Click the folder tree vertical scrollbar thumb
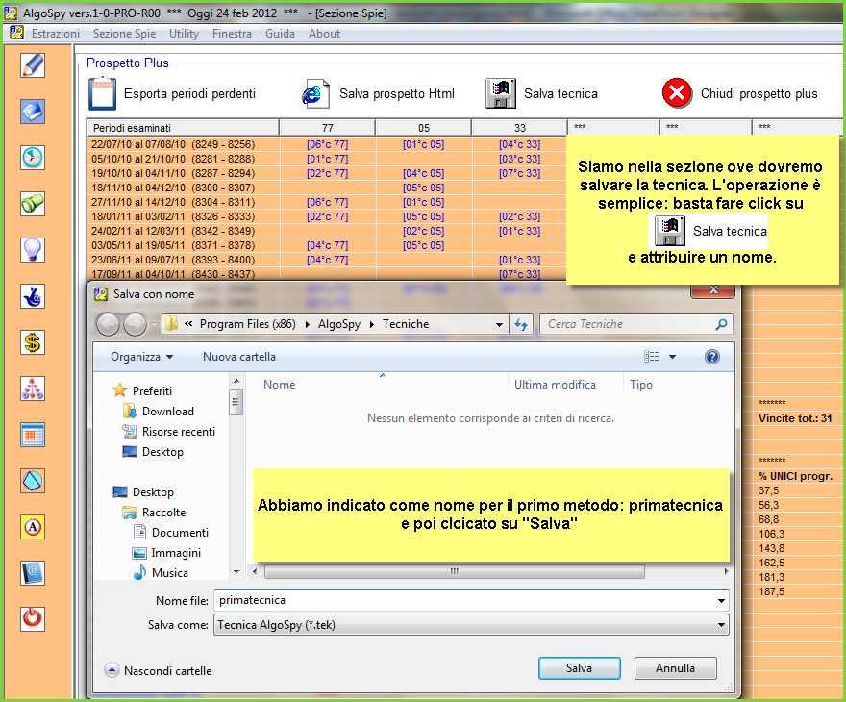This screenshot has height=702, width=846. (236, 402)
